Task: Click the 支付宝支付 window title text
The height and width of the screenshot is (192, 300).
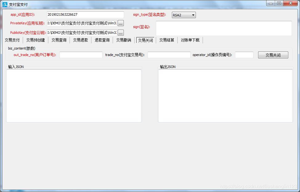Action: coord(18,5)
